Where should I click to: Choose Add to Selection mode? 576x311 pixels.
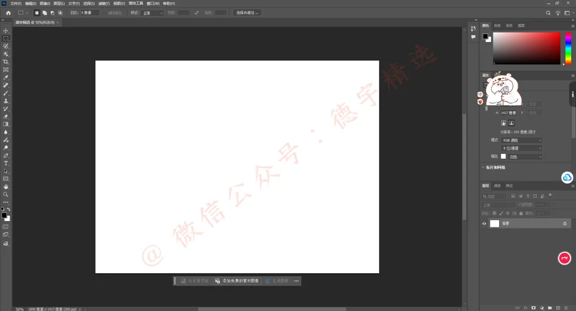44,13
